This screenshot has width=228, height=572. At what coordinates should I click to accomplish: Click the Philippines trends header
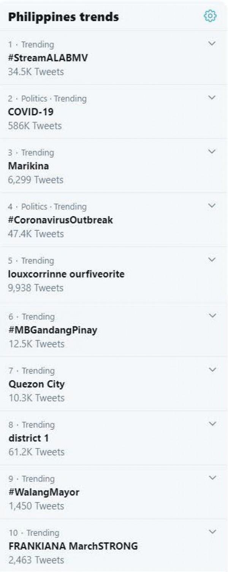(63, 17)
